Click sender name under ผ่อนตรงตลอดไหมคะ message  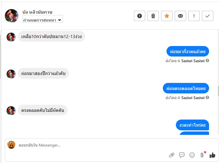(x=193, y=98)
